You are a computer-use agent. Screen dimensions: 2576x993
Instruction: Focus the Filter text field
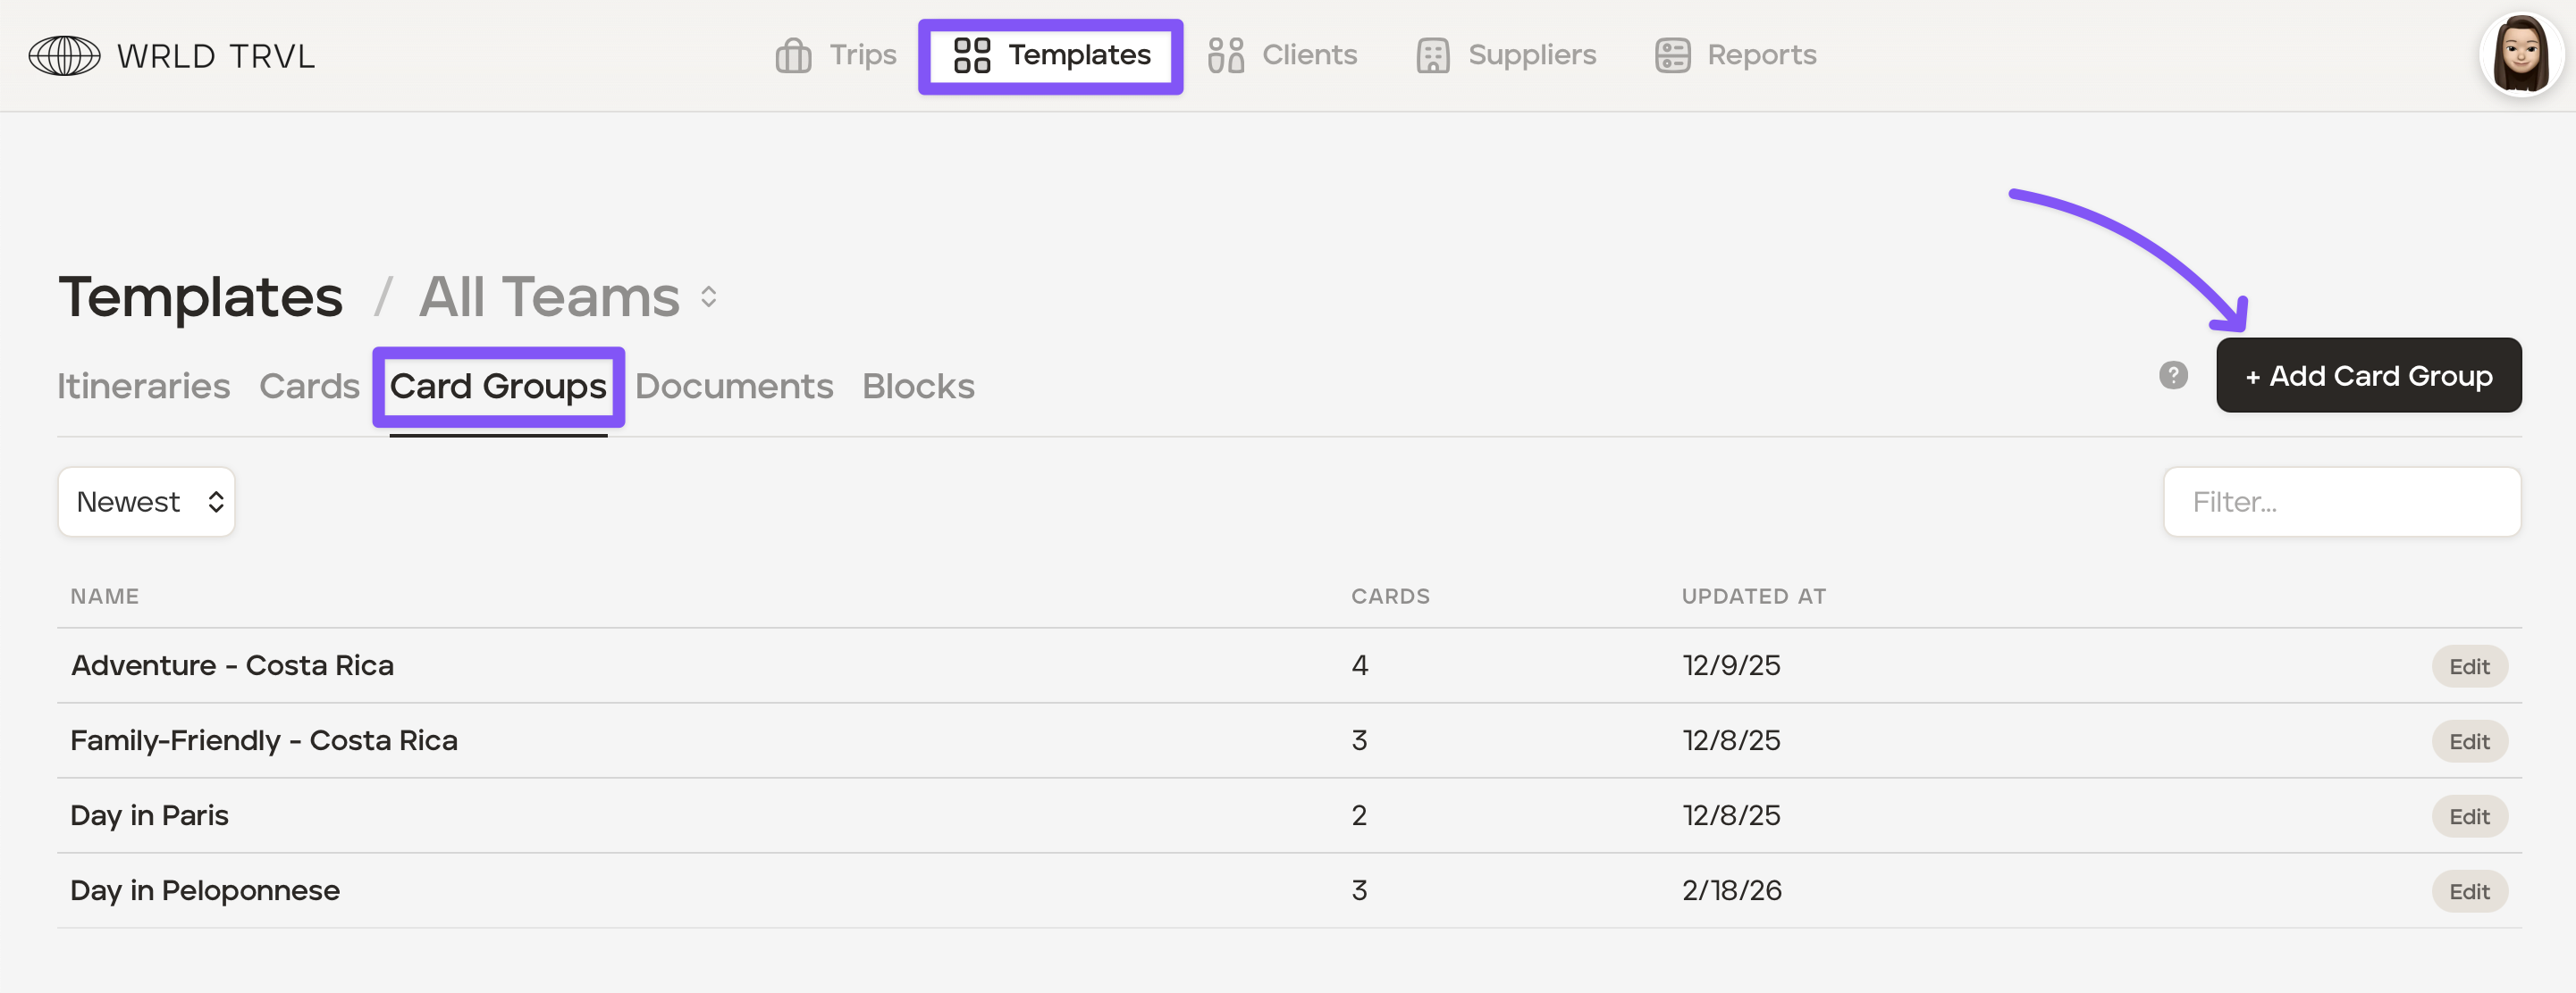click(2341, 502)
